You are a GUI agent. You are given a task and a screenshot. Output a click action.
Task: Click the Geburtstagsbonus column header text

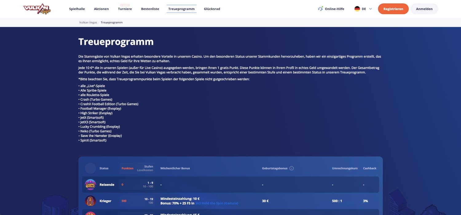point(275,168)
